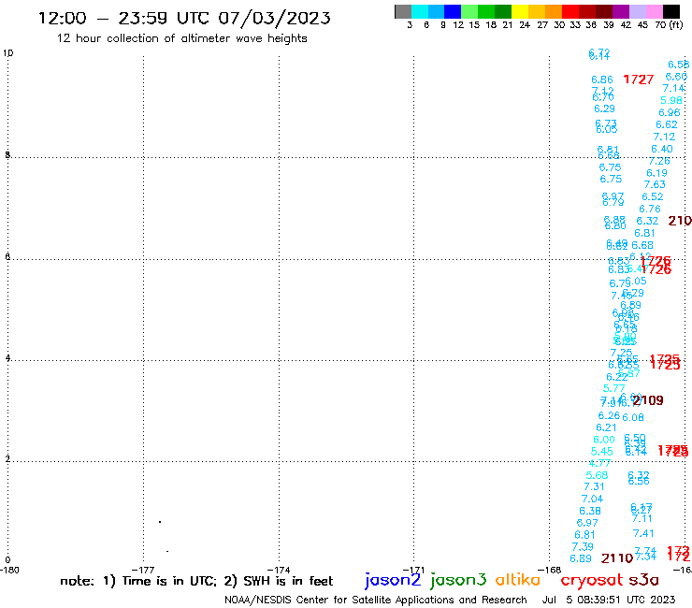Image resolution: width=692 pixels, height=608 pixels.
Task: Click the 6.26 wave height value
Action: 609,415
